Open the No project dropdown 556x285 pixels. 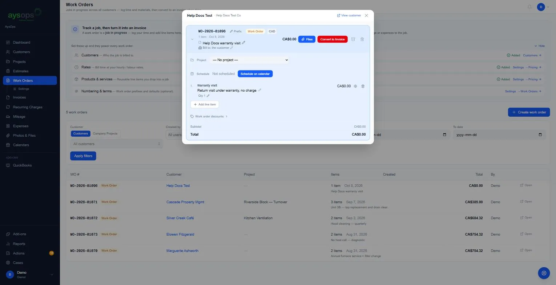coord(250,60)
